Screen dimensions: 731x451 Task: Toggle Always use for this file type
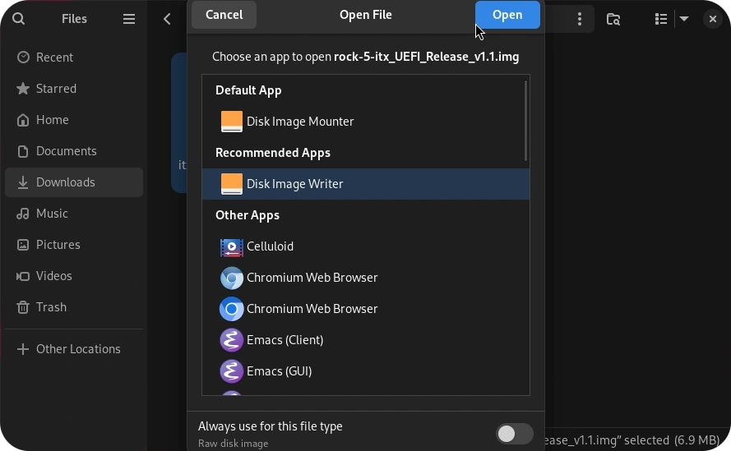[514, 435]
